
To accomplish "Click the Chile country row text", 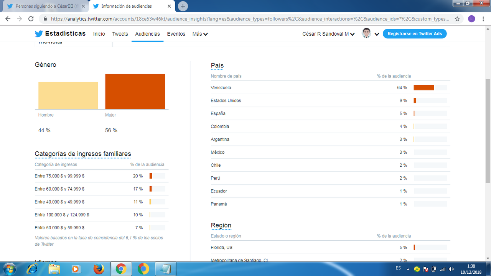I will click(x=216, y=165).
